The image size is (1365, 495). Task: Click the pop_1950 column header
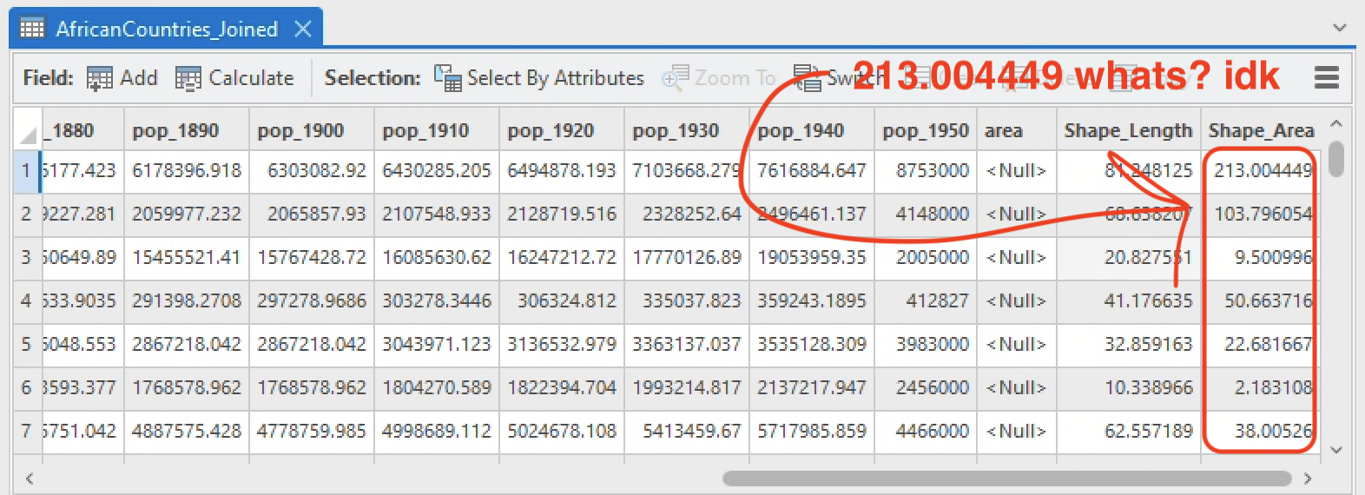[925, 131]
